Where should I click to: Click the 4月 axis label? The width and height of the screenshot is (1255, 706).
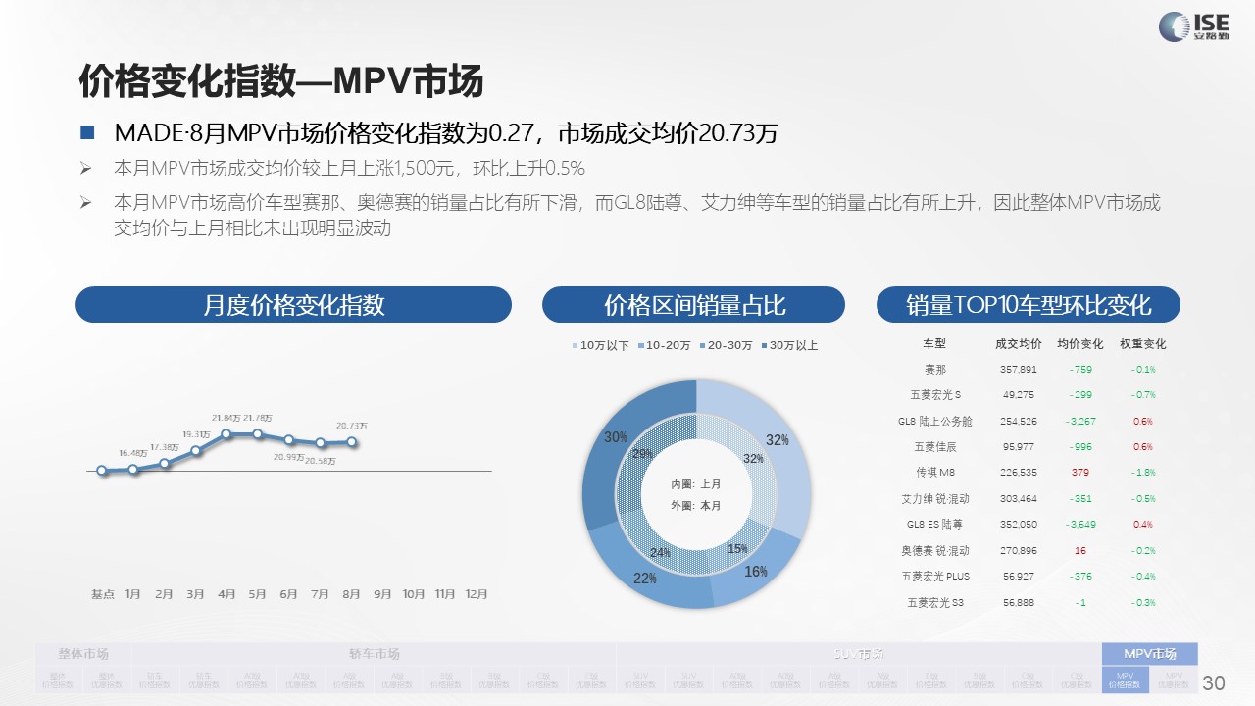226,594
